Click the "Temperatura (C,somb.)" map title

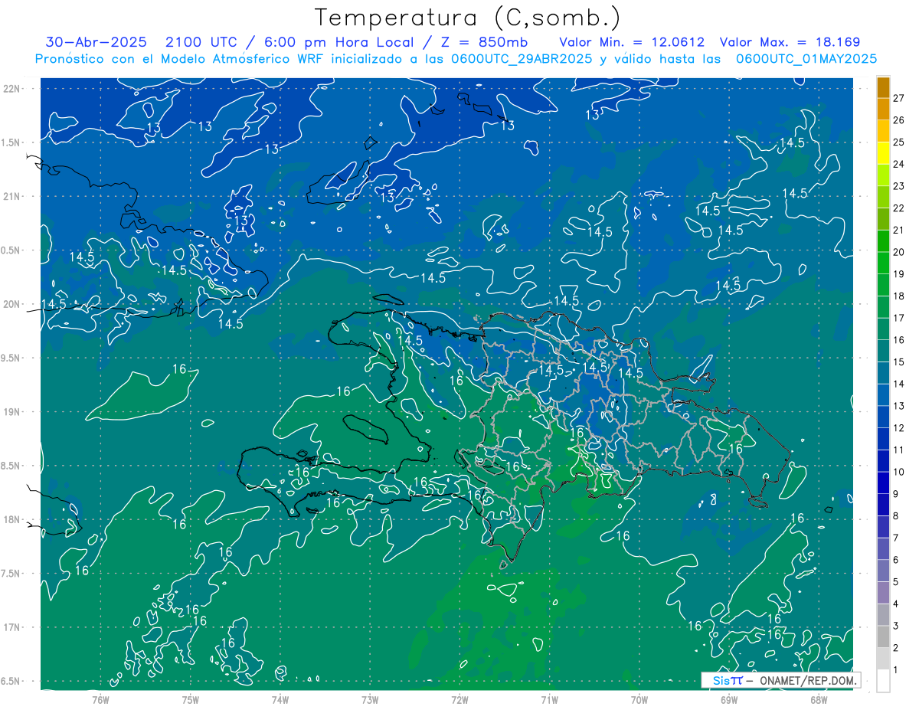pos(467,18)
